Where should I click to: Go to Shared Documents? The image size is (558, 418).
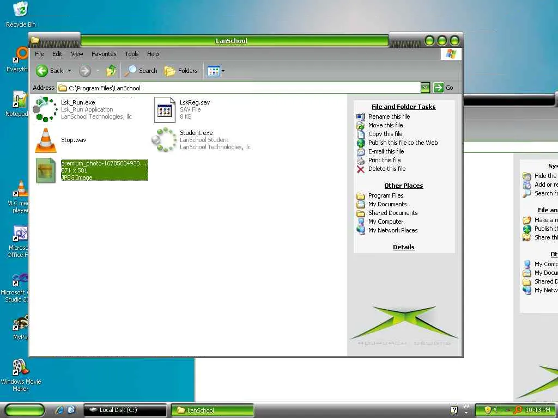point(393,213)
